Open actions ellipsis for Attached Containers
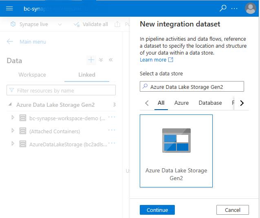 112,130
